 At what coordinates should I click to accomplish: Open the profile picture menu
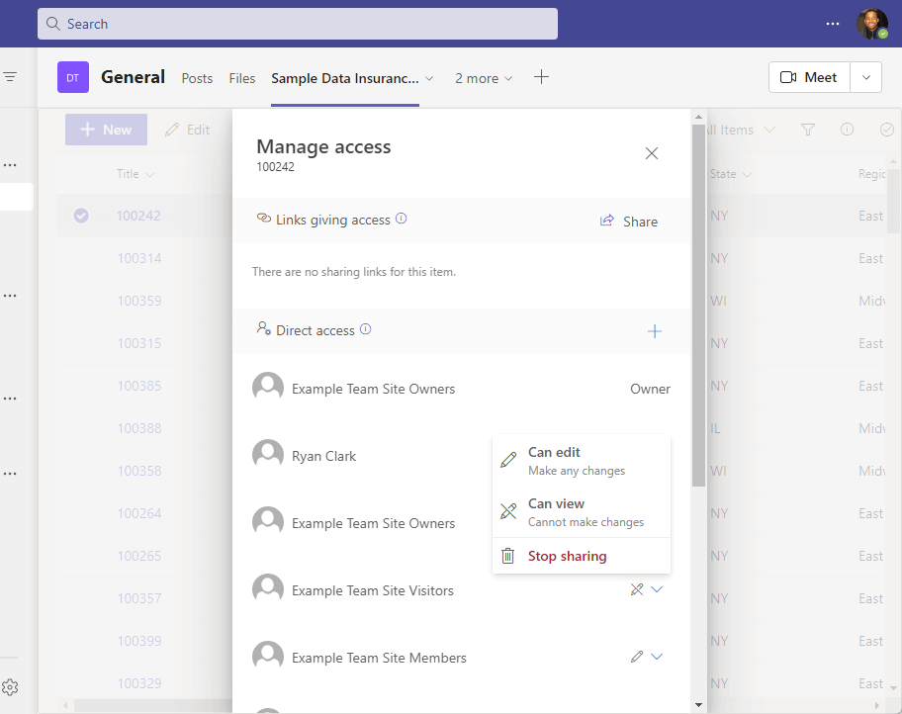[872, 24]
